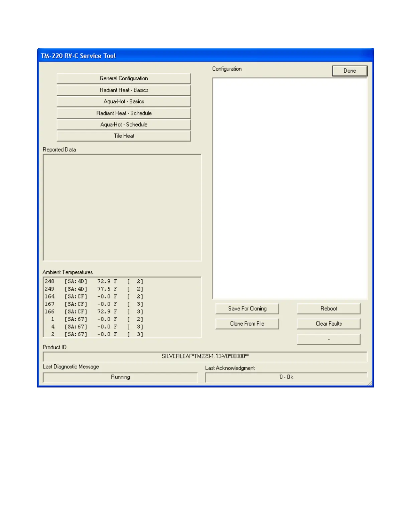The width and height of the screenshot is (409, 530).
Task: Click the dash button below Clear Faults
Action: pyautogui.click(x=328, y=339)
